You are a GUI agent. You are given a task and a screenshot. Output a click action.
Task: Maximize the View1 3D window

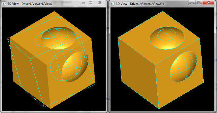(x=90, y=3)
